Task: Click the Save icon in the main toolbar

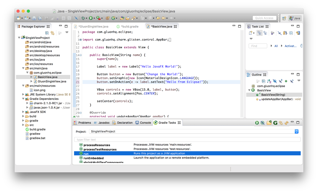Action: tap(34, 18)
